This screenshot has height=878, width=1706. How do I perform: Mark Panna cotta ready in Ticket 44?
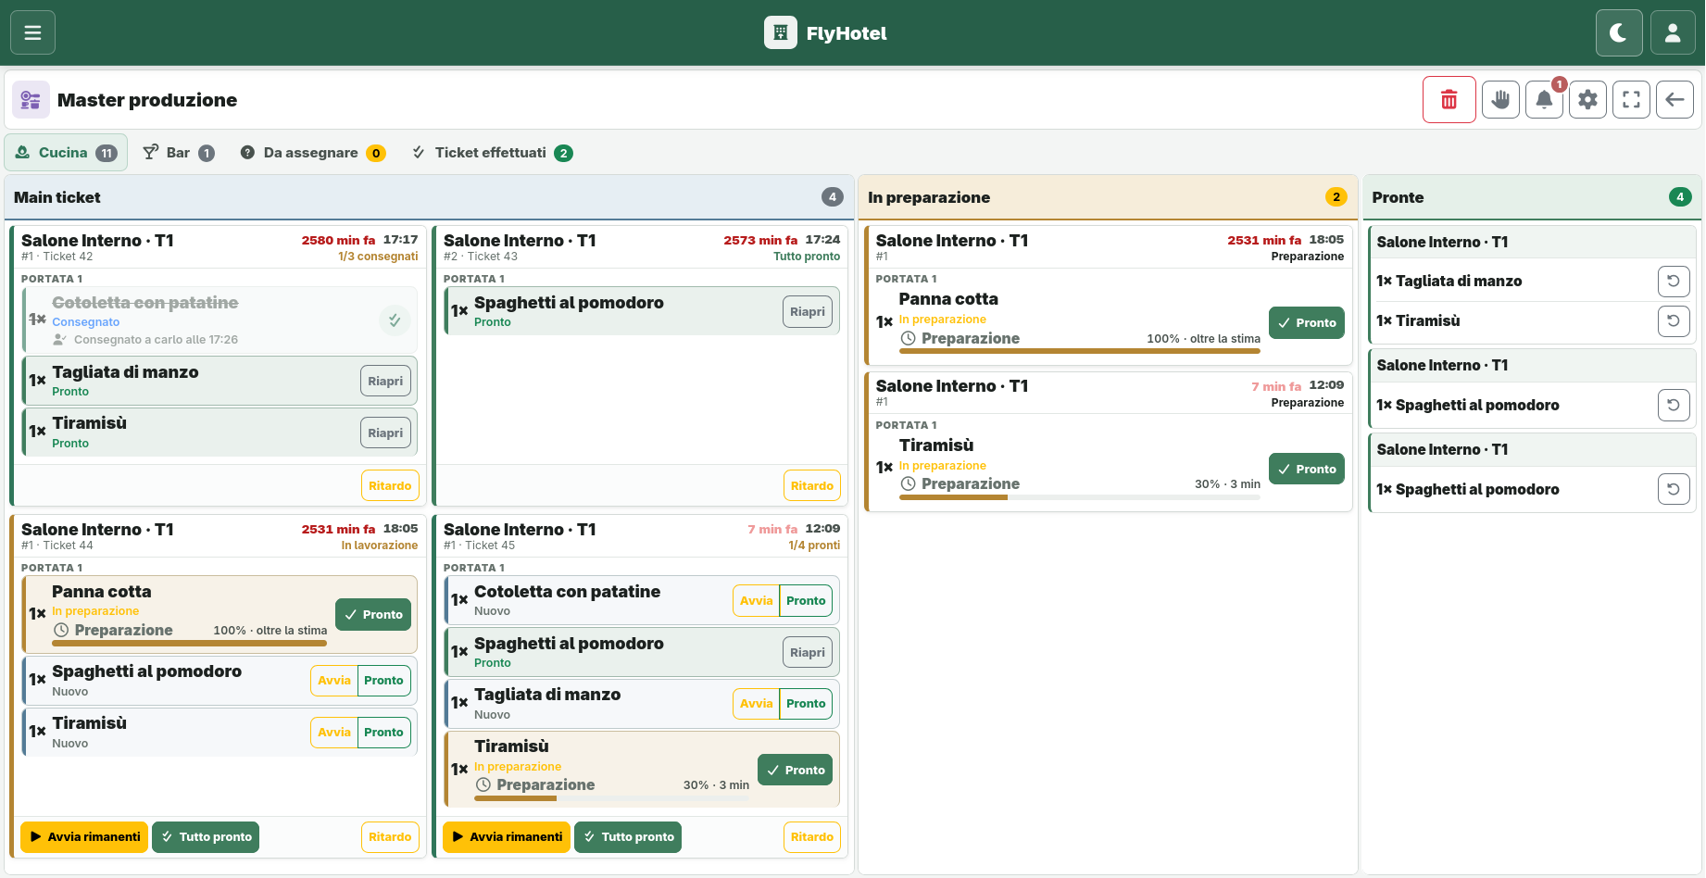(x=373, y=614)
